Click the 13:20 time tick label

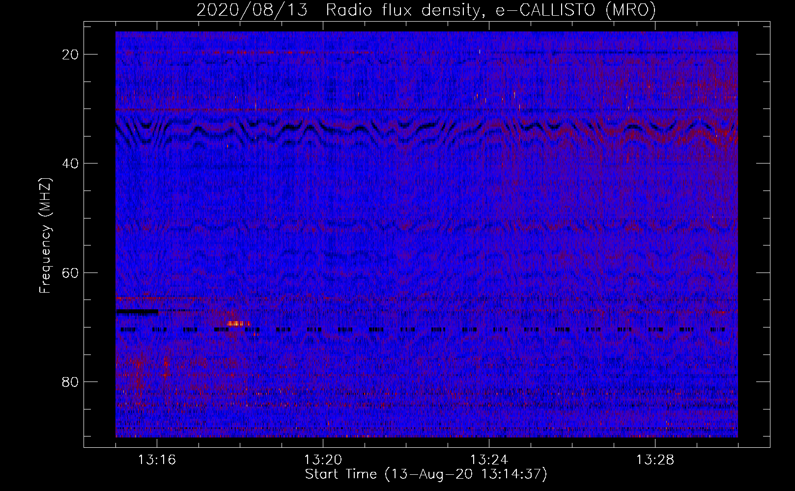point(323,460)
